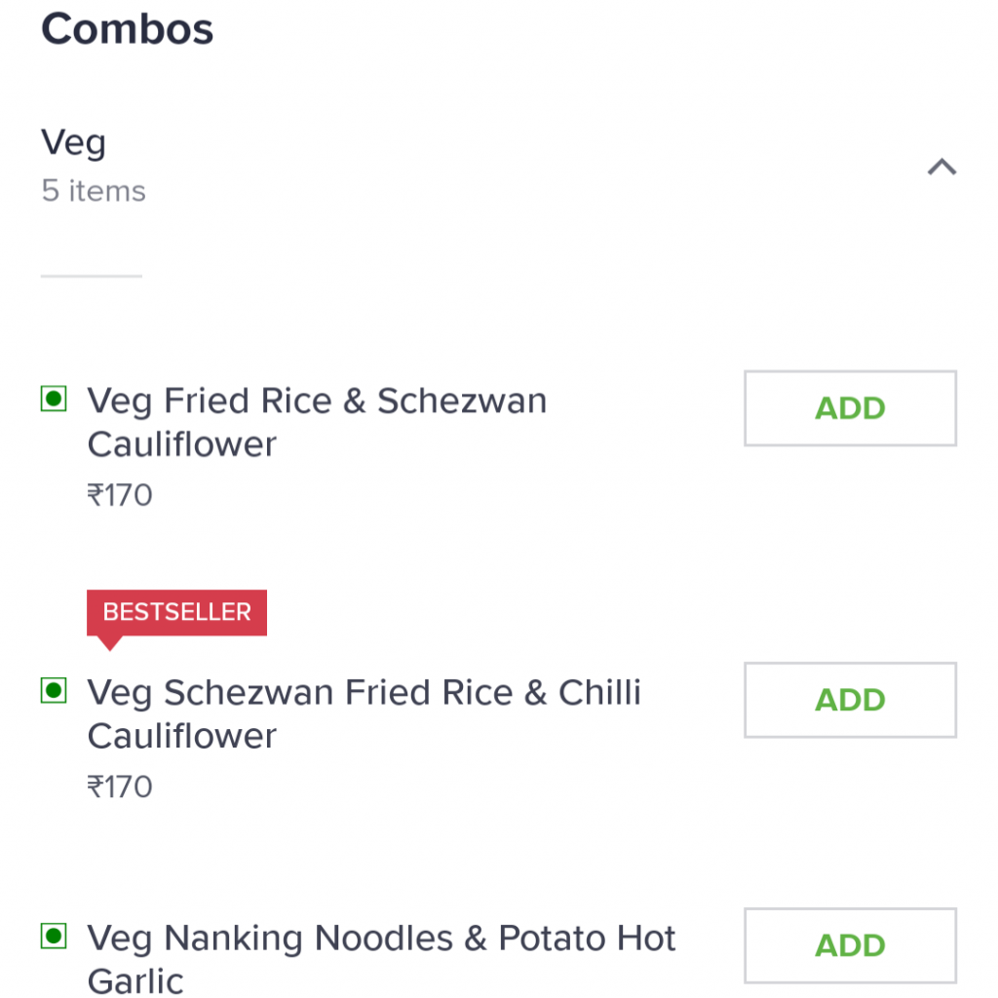Click the red BESTSELLER badge

(x=176, y=611)
